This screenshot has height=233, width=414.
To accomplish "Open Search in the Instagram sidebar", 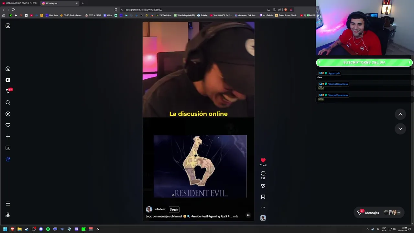I will click(x=8, y=103).
